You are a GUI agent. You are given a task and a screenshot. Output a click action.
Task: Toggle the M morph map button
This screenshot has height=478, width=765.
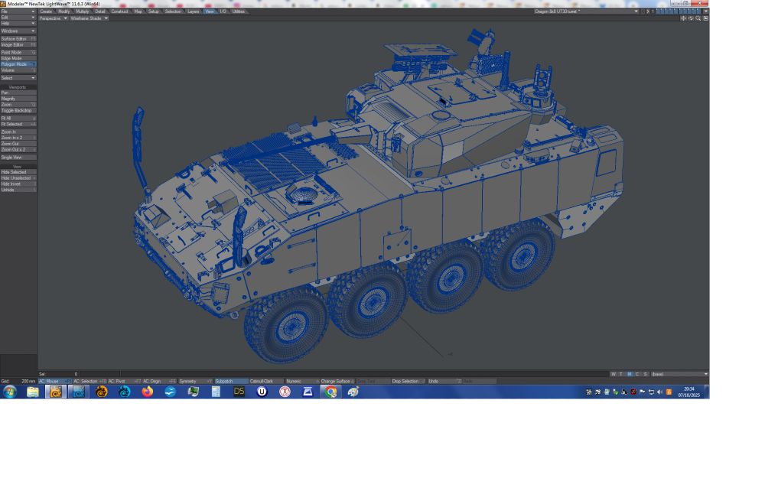630,374
